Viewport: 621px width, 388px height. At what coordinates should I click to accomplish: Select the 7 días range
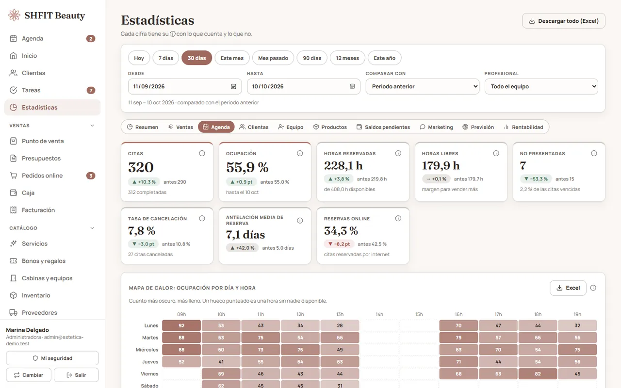(165, 58)
